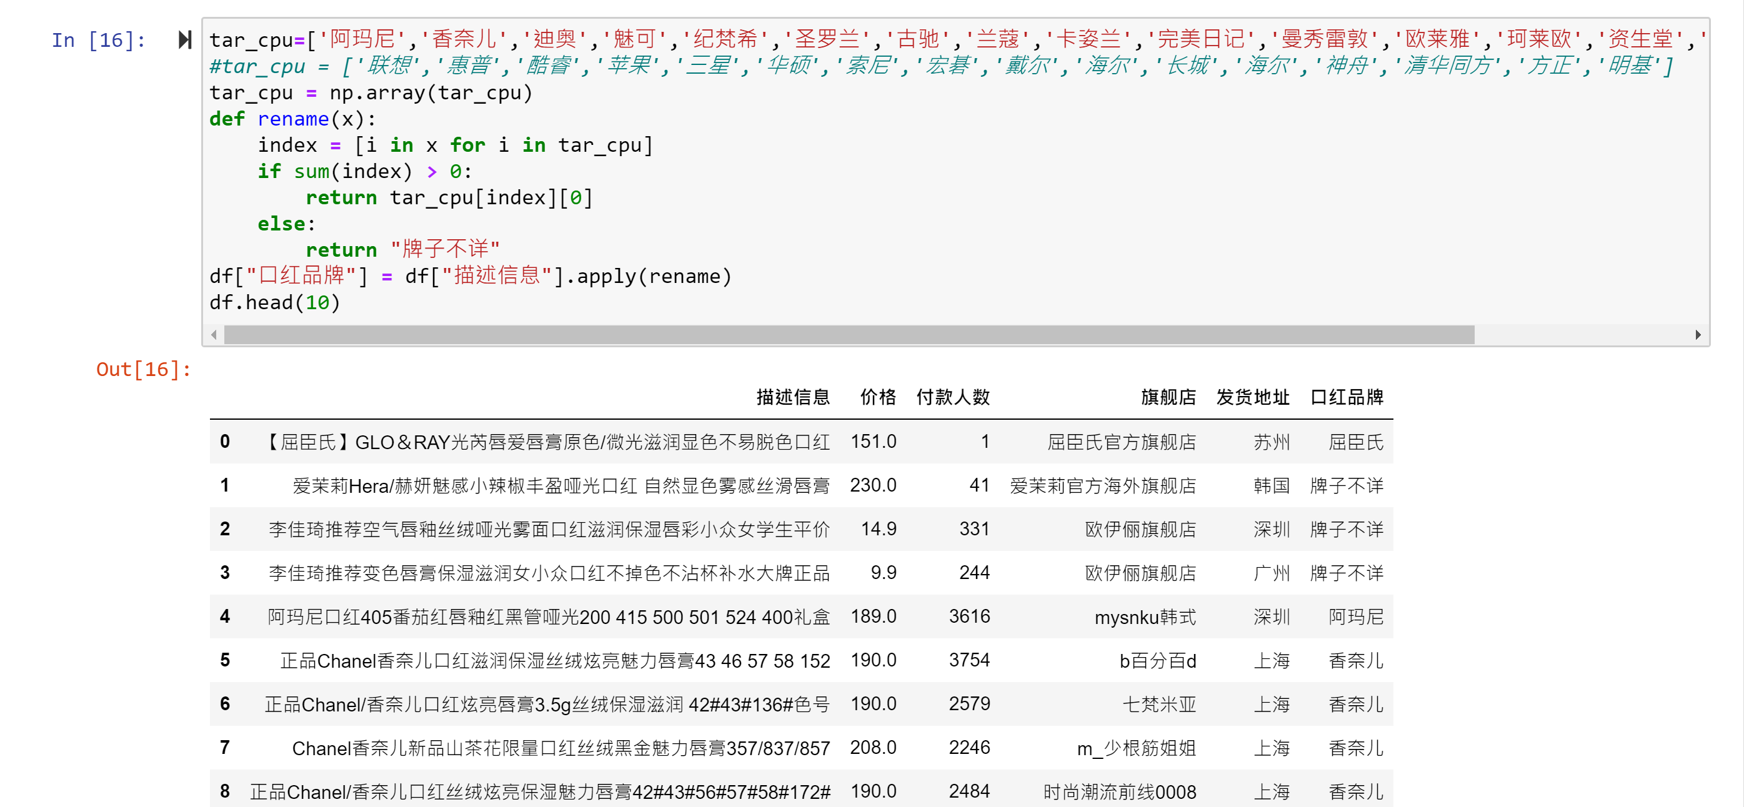Place cursor on the df.head(10) line

(x=275, y=302)
